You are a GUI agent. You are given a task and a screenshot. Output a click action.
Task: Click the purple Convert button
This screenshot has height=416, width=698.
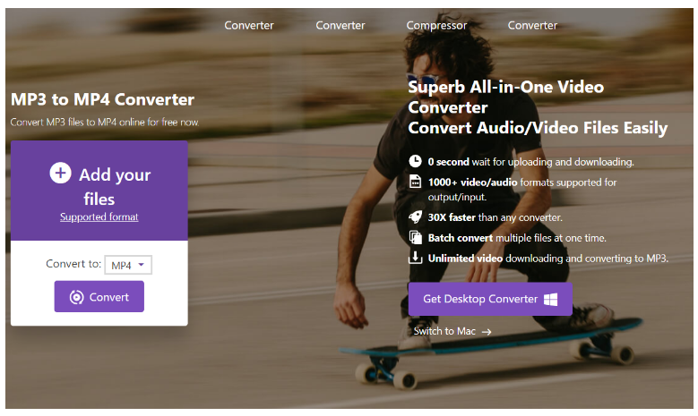pyautogui.click(x=99, y=296)
